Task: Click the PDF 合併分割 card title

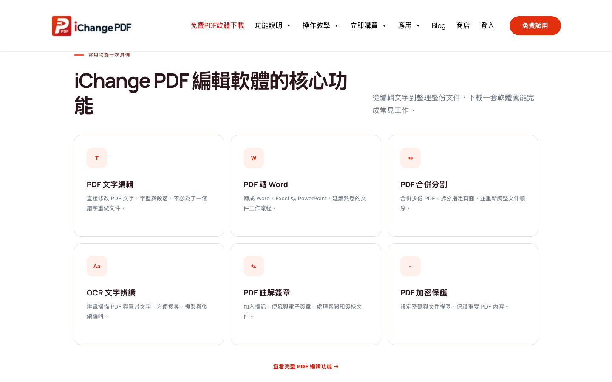Action: (424, 185)
